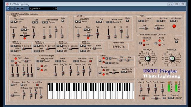The width and height of the screenshot is (191, 107).
Task: Open the preset browser icon next to S_Patch14
Action: (x=56, y=9)
